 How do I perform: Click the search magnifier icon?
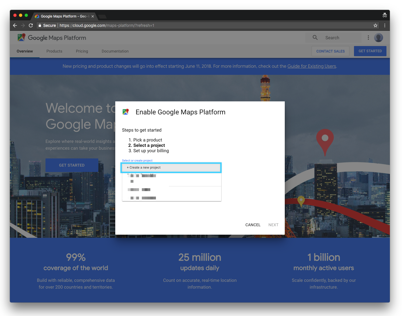pos(315,37)
